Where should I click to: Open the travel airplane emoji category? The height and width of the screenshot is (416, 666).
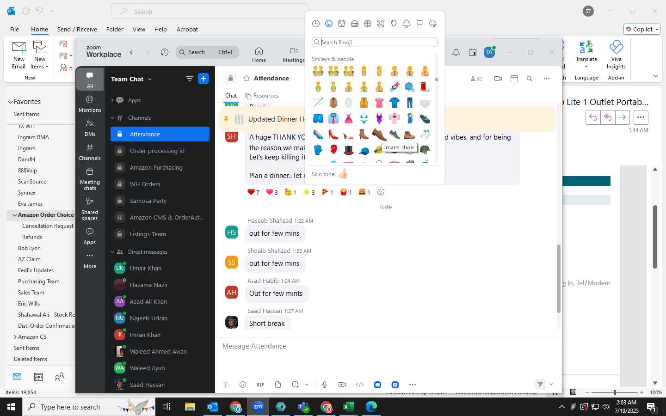[381, 24]
